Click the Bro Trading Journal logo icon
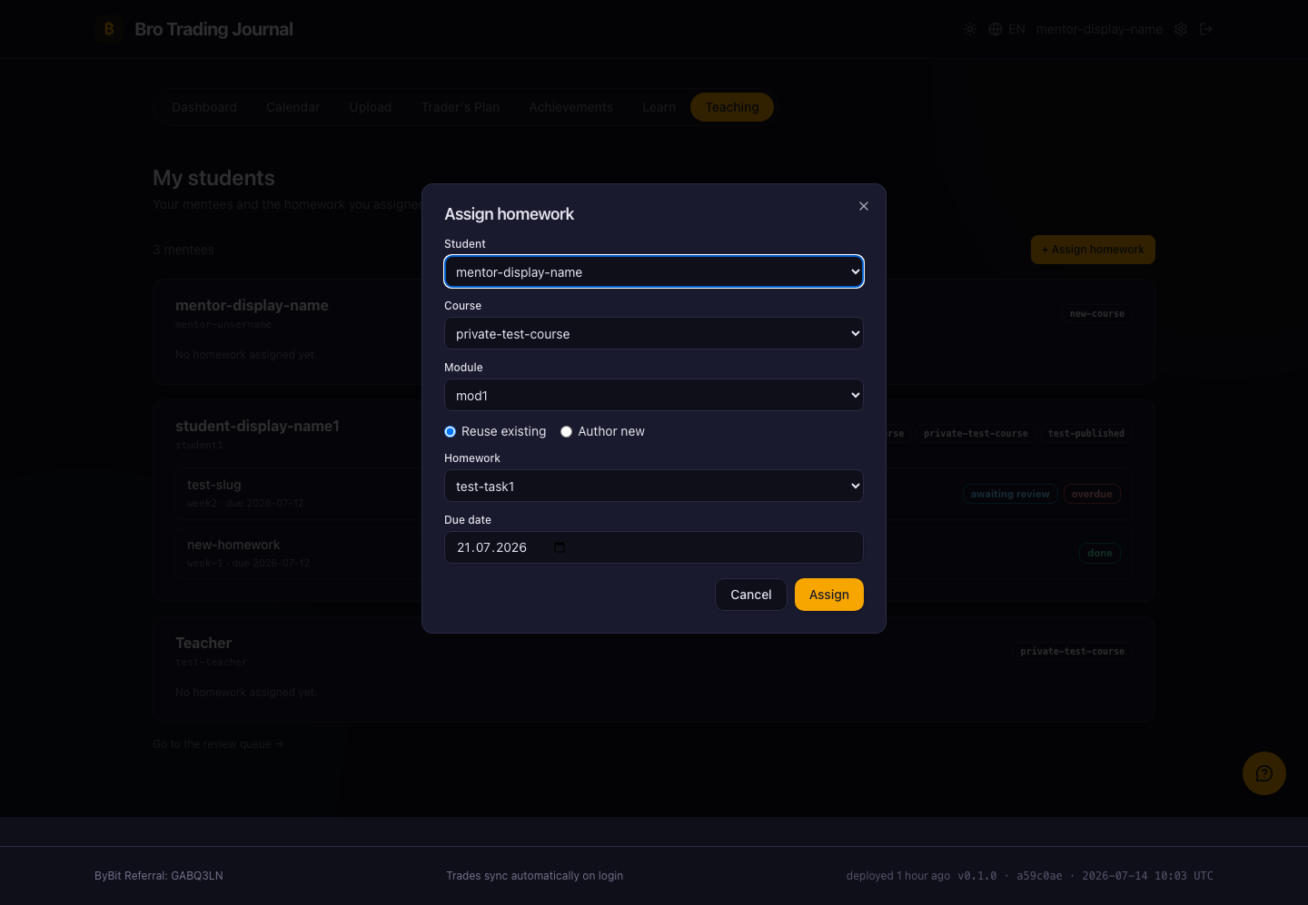1308x905 pixels. (x=109, y=29)
